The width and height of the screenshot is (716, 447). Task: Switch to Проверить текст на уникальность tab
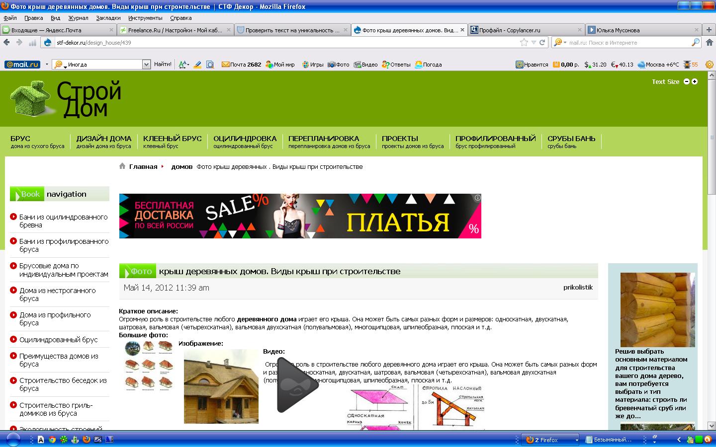coord(293,30)
